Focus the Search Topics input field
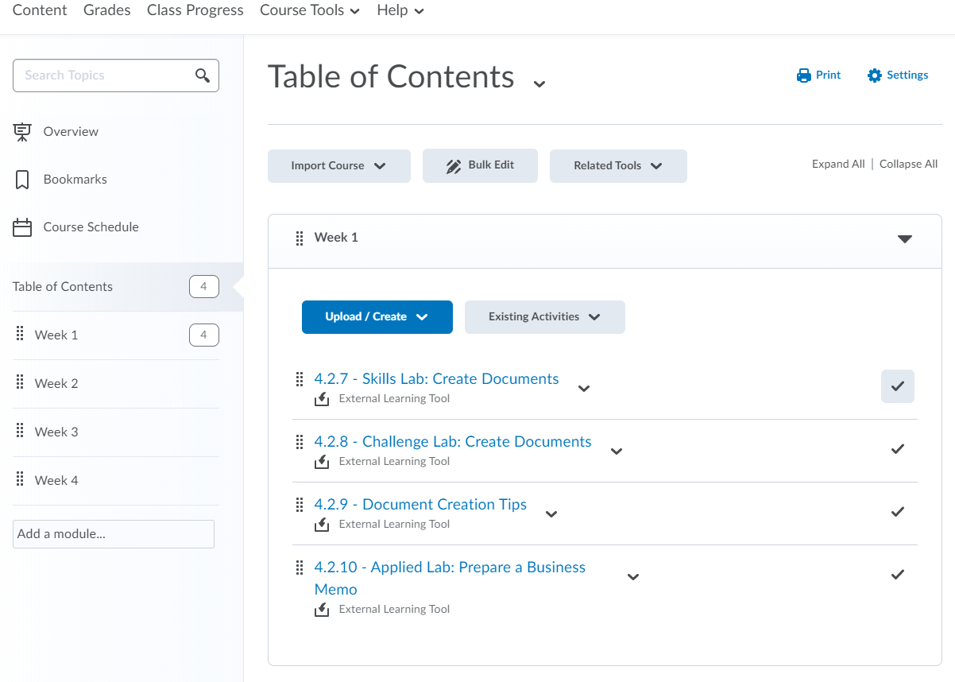Viewport: 955px width, 682px height. [x=116, y=76]
